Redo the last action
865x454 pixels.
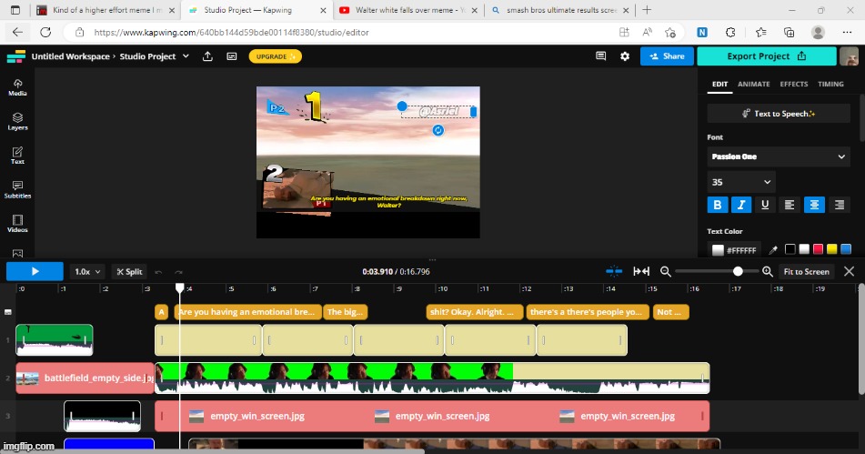(178, 271)
